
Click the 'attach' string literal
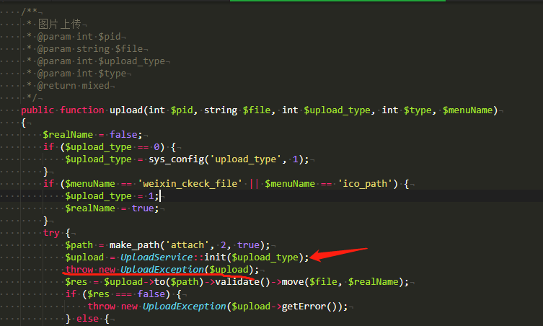(187, 245)
